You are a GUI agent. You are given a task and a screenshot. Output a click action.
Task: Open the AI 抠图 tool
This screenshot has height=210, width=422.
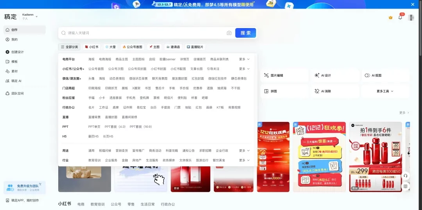click(x=385, y=76)
